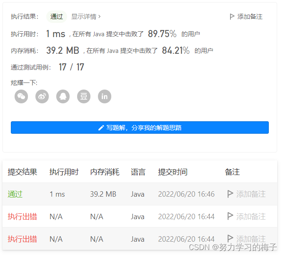
Task: Click 写题解，分享我的解题思路 button
Action: tap(140, 127)
